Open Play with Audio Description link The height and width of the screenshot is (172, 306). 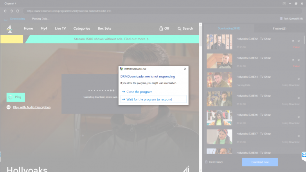coord(32,107)
